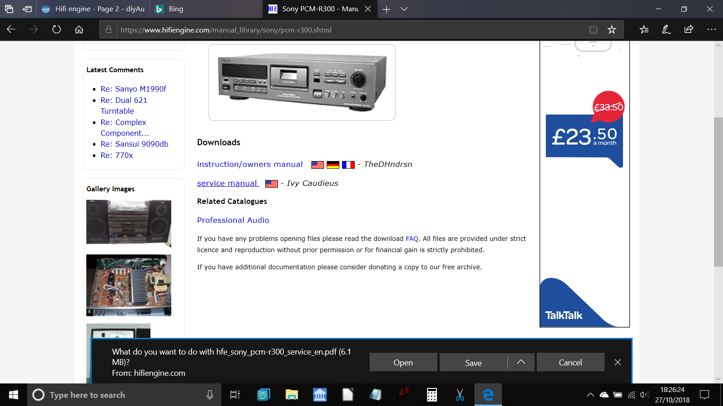
Task: Open Task View on taskbar
Action: pyautogui.click(x=235, y=395)
